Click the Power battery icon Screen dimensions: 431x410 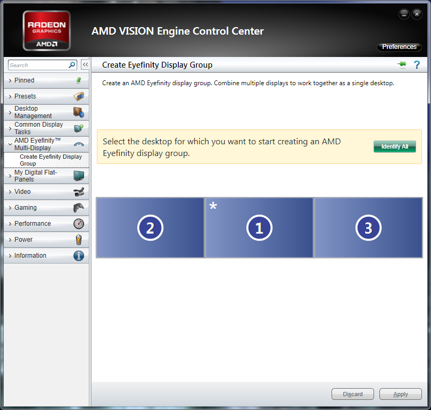(79, 240)
